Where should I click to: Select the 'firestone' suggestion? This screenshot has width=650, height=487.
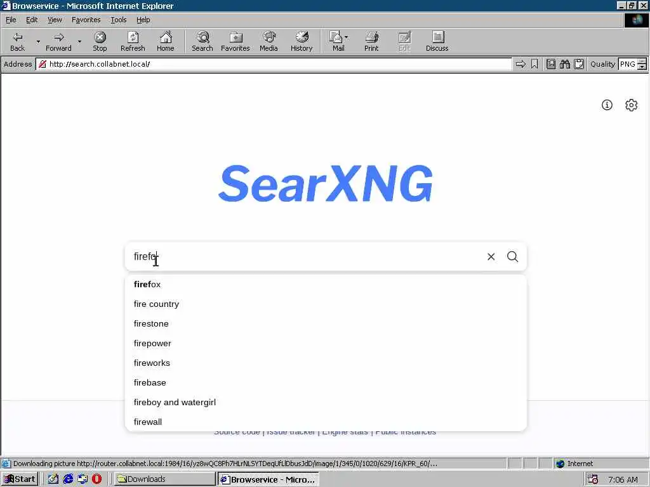326,324
